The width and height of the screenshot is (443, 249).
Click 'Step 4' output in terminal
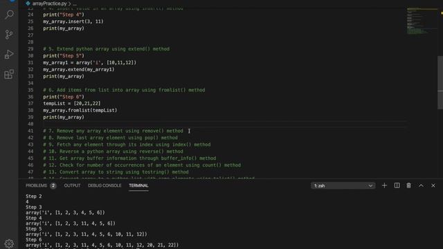pos(34,218)
